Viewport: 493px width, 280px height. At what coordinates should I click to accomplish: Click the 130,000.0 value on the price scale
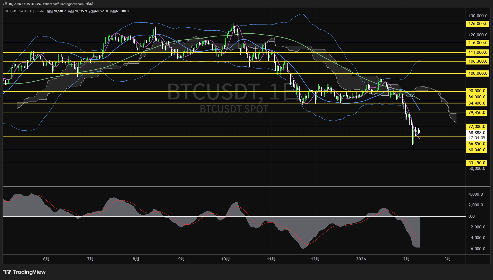click(x=478, y=16)
